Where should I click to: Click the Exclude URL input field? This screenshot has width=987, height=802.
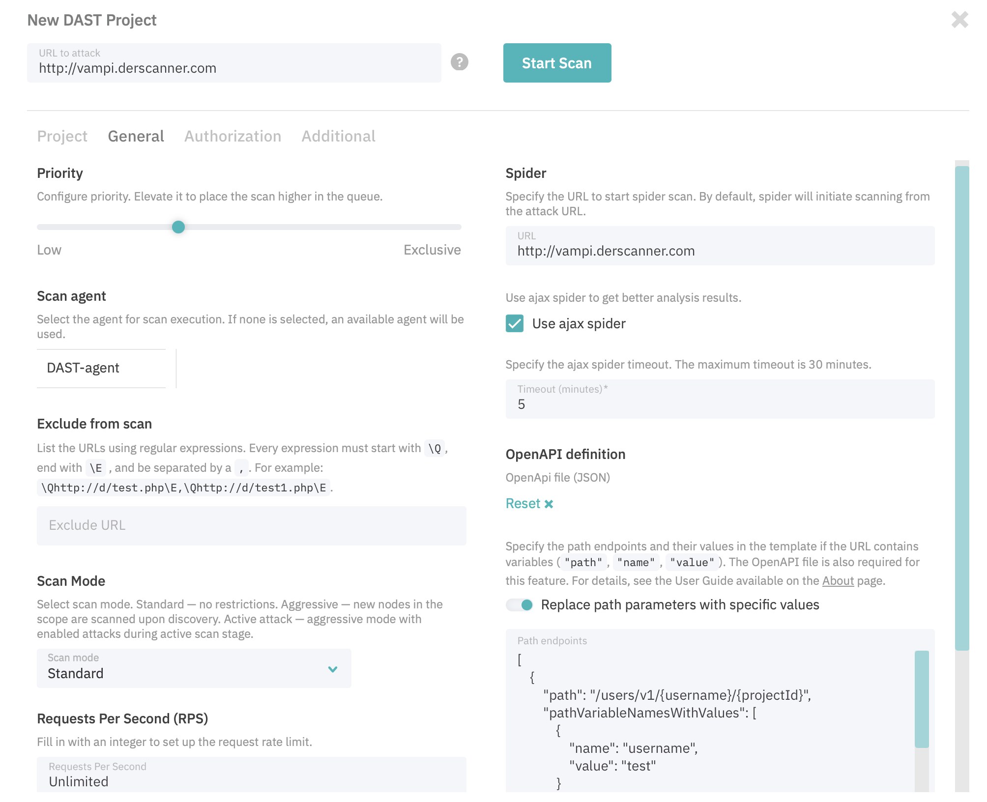click(x=251, y=525)
